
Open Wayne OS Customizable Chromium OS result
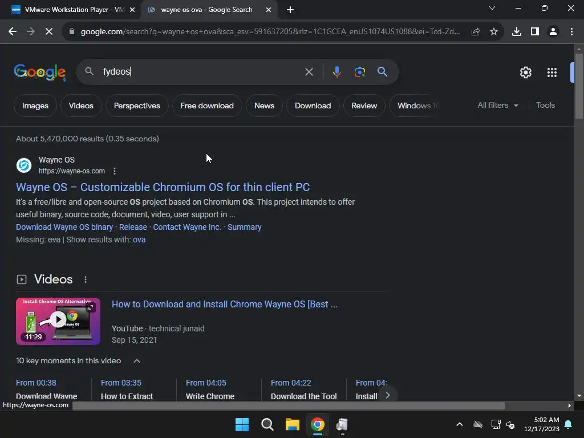(163, 187)
